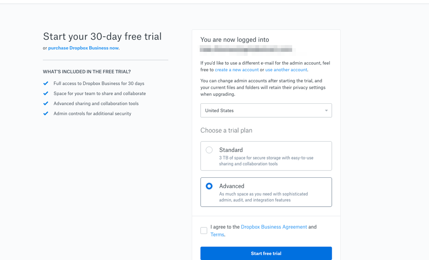Open the Terms link
The height and width of the screenshot is (260, 429).
pos(217,235)
